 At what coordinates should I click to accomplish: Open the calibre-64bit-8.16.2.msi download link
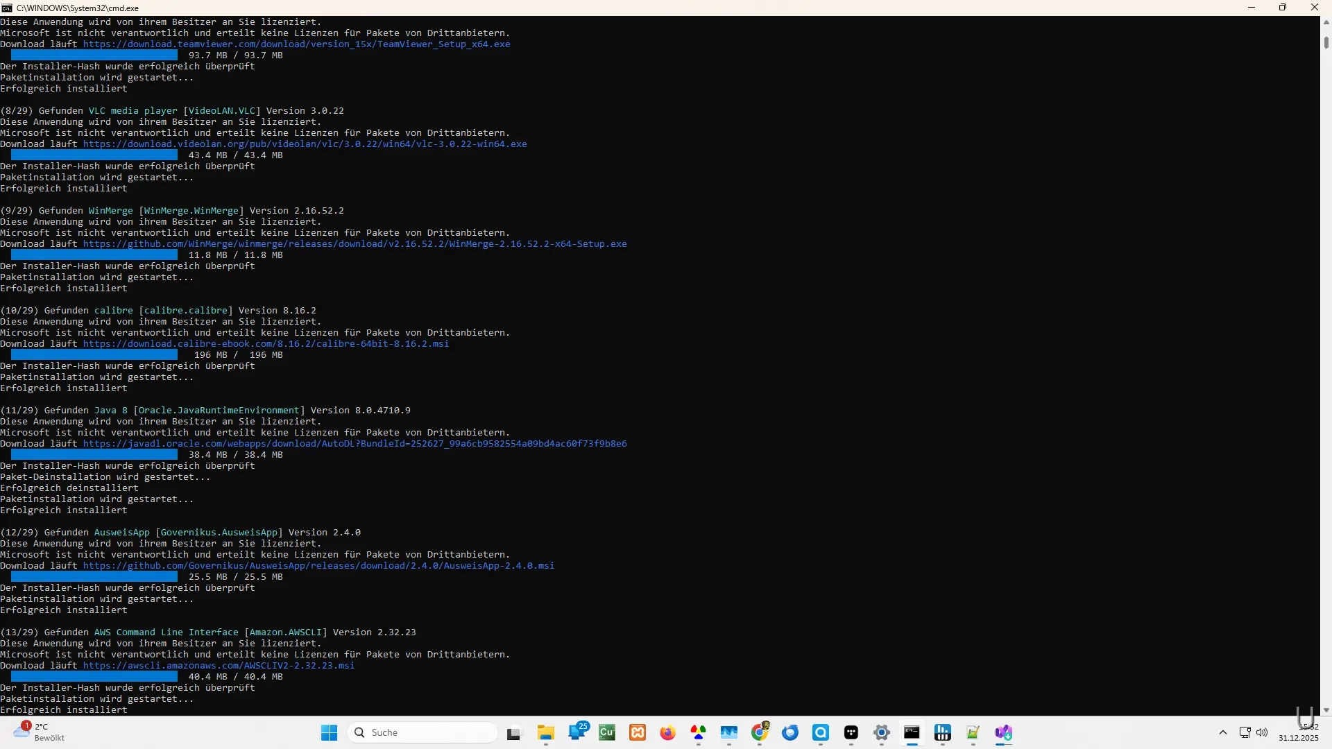point(266,344)
